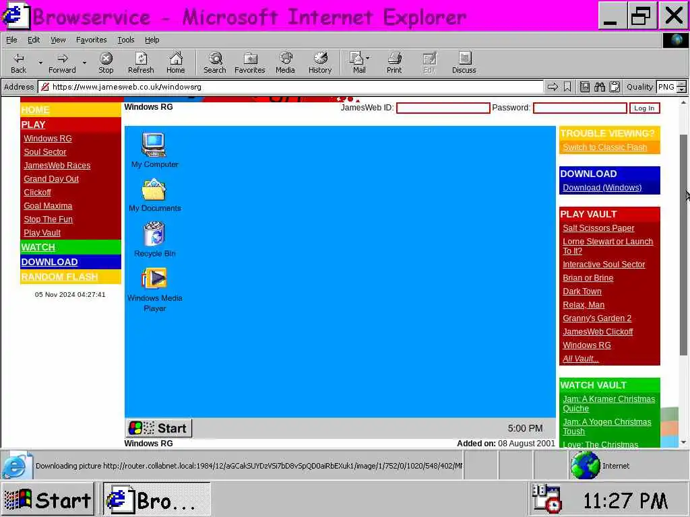Click the in-page taskbar clock 5:00 PM
The image size is (690, 517).
[x=525, y=428]
